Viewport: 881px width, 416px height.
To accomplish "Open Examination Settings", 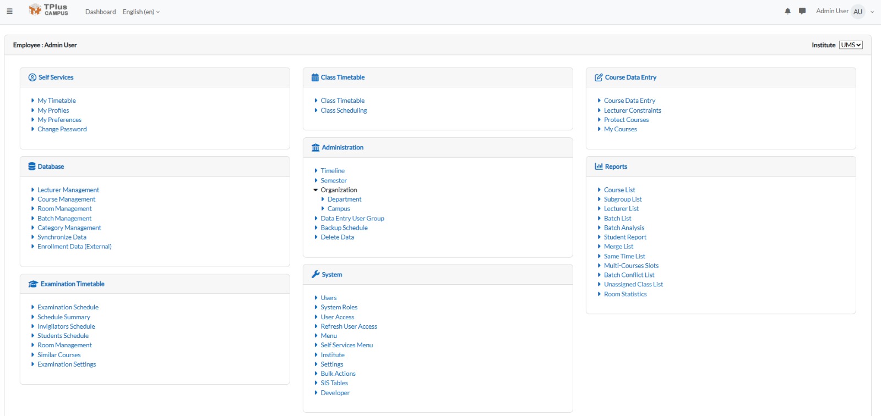I will [x=67, y=364].
